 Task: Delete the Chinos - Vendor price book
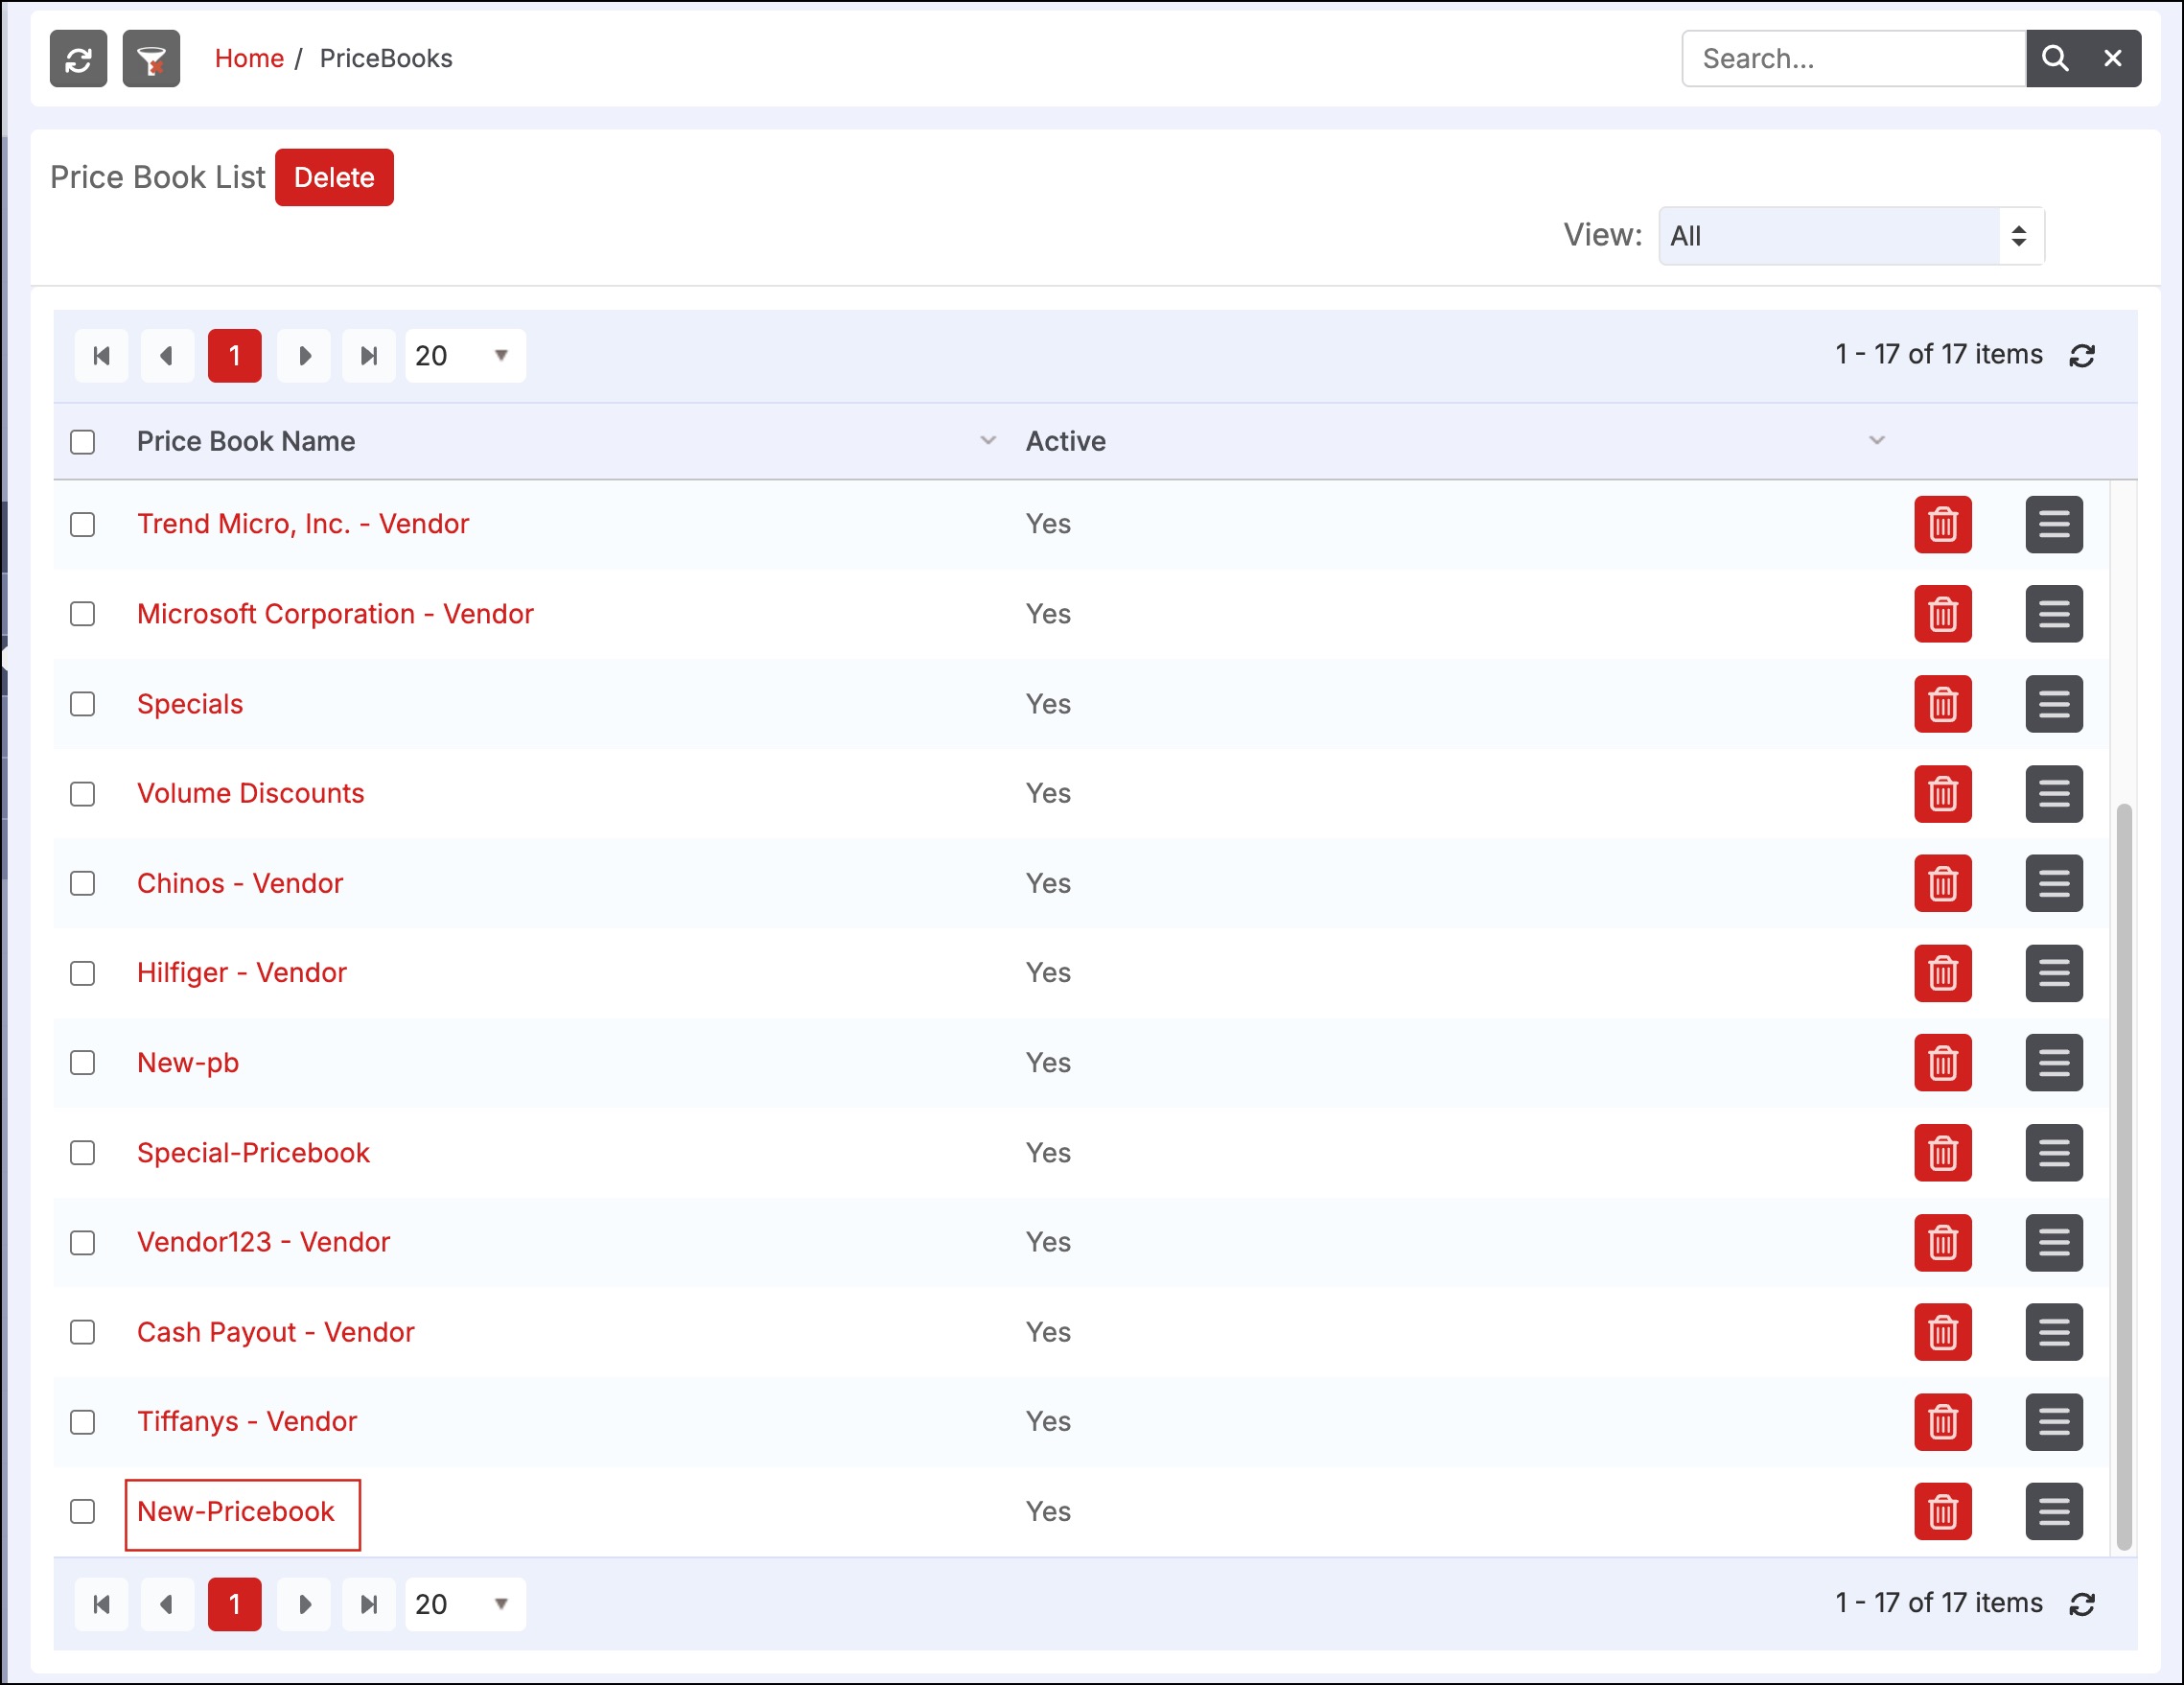coord(1943,883)
